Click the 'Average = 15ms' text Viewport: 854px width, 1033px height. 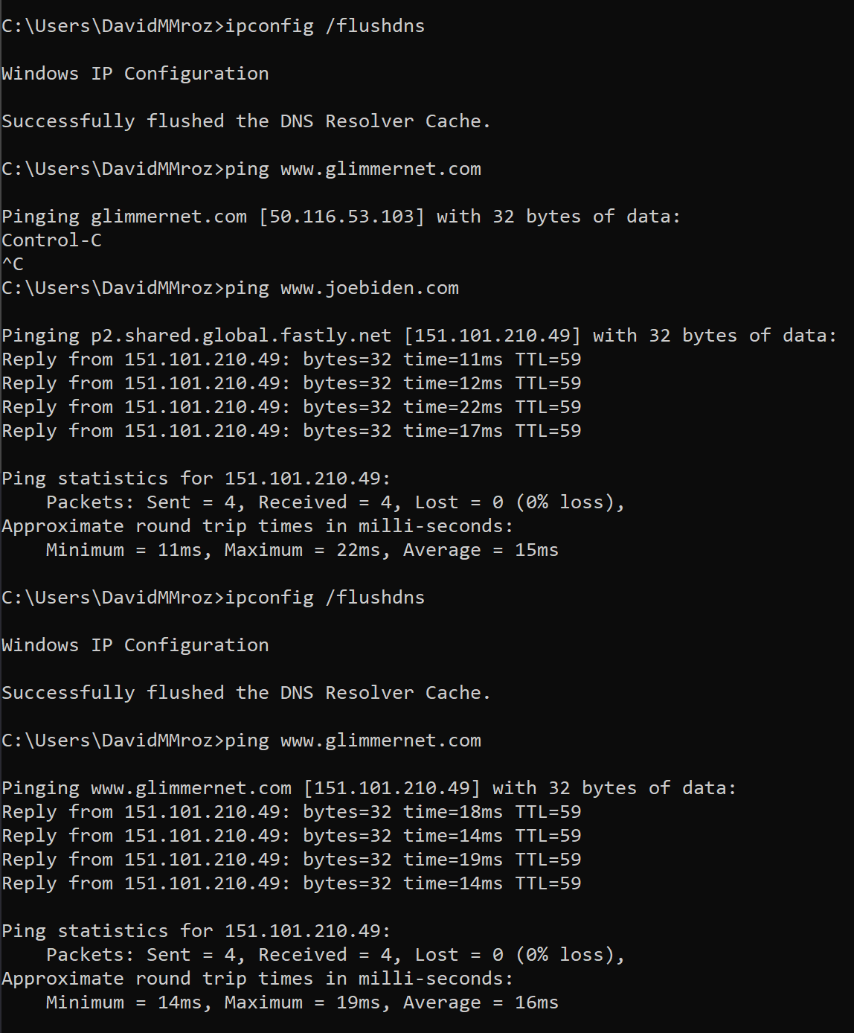(481, 550)
